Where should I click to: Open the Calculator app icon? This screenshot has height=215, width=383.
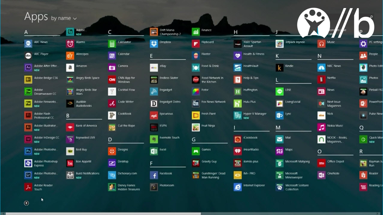click(112, 44)
